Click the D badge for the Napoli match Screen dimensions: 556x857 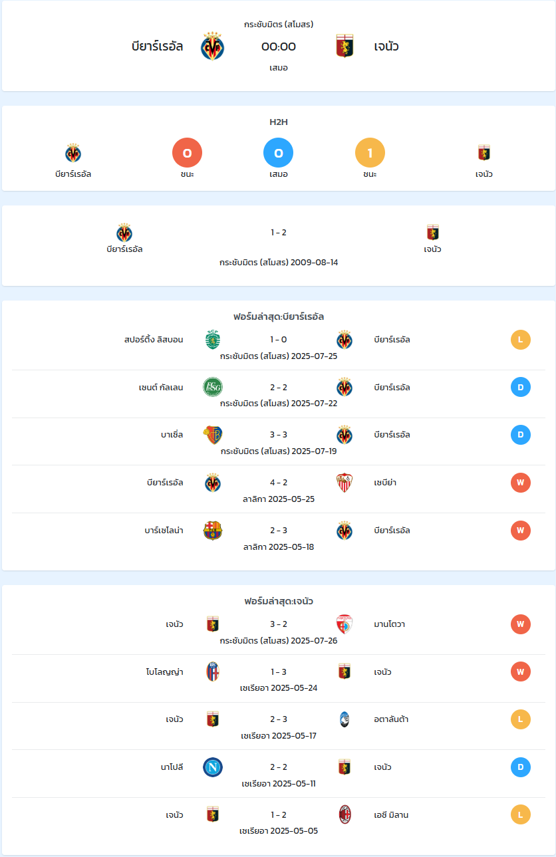click(520, 767)
